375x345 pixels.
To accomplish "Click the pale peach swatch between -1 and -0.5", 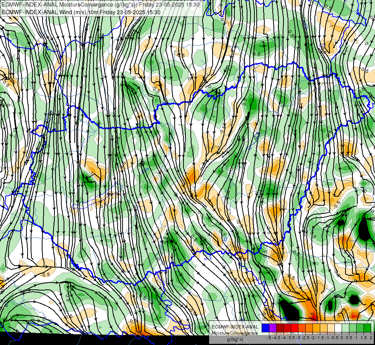I will click(x=331, y=328).
